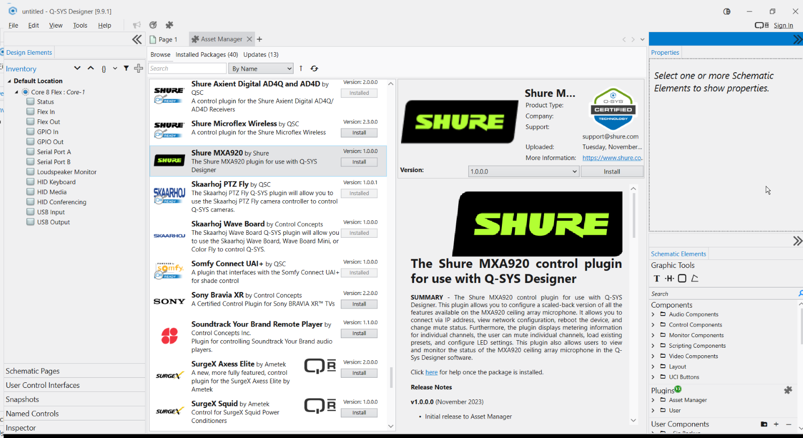Image resolution: width=803 pixels, height=438 pixels.
Task: Click the package list search field
Action: click(x=187, y=69)
